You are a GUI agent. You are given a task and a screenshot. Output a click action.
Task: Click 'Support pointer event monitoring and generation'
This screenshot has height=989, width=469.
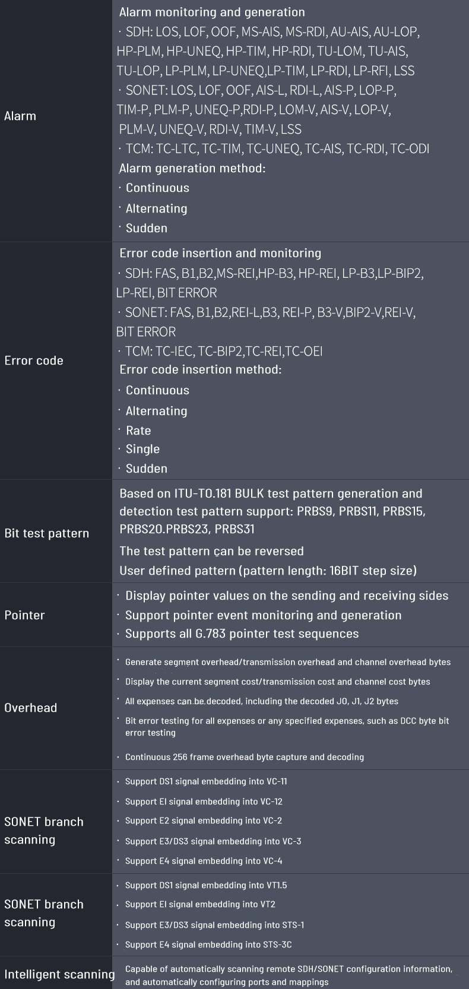click(x=263, y=615)
